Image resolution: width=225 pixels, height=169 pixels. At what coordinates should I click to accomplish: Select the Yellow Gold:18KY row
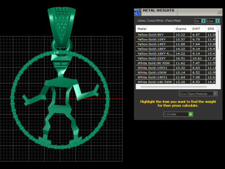(x=176, y=49)
